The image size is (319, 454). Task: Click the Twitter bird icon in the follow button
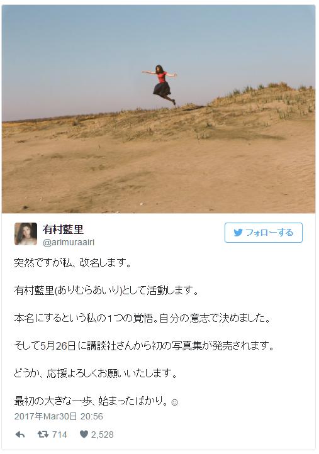[238, 233]
